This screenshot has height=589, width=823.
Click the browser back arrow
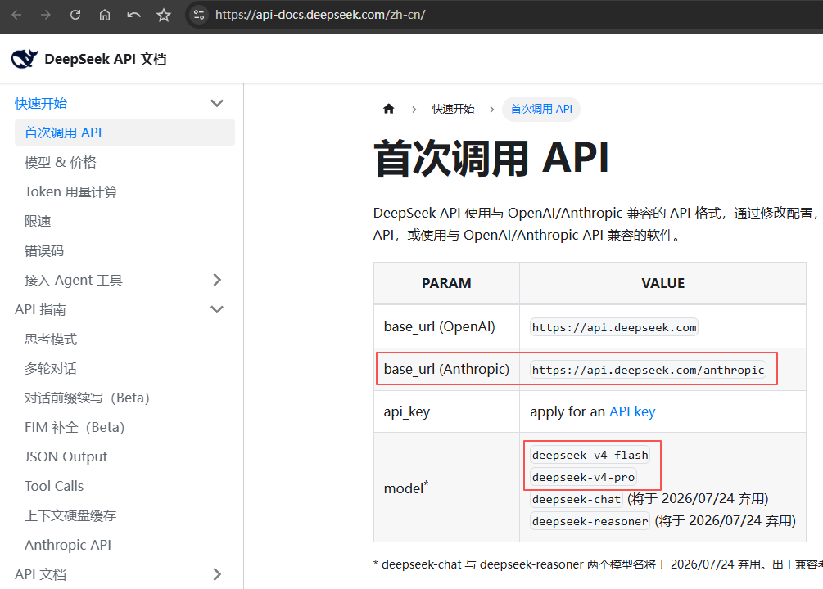pyautogui.click(x=16, y=15)
